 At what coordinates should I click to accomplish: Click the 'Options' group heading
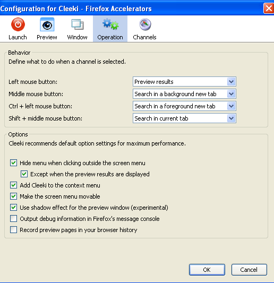tap(18, 134)
